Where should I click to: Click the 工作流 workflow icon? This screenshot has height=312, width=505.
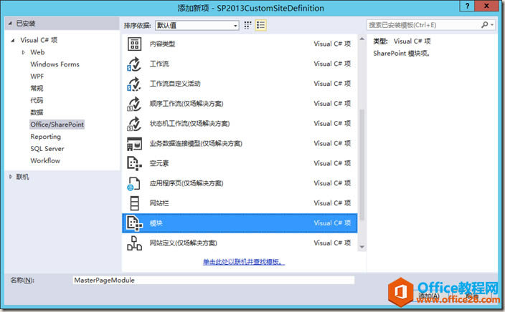click(x=134, y=64)
